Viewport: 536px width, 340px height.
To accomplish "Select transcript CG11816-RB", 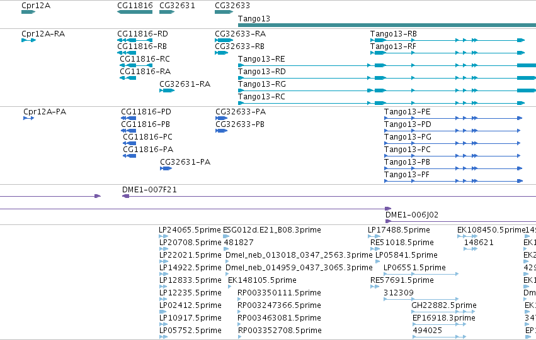I will [142, 47].
